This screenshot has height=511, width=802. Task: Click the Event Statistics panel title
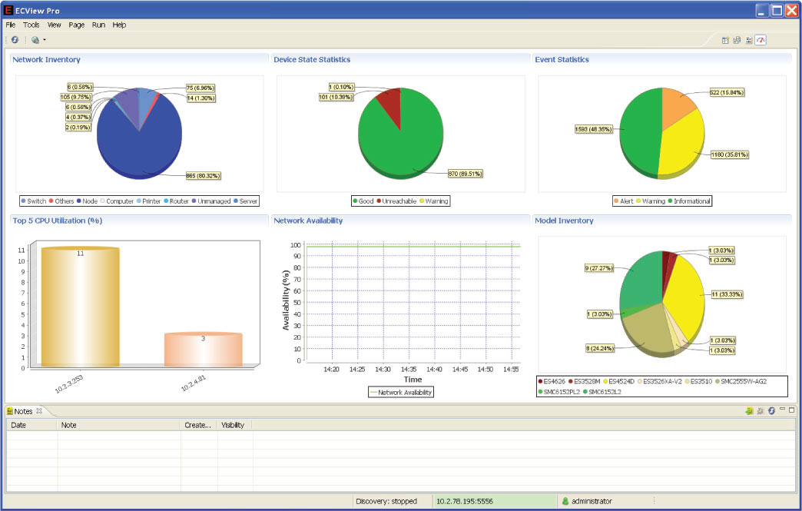[562, 59]
